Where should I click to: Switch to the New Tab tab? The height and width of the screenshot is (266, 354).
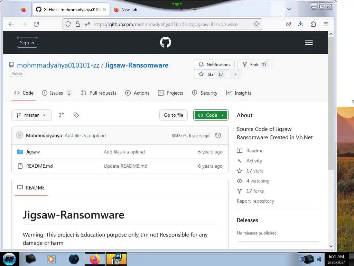pos(129,9)
